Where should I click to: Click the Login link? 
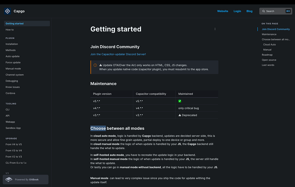(237, 11)
